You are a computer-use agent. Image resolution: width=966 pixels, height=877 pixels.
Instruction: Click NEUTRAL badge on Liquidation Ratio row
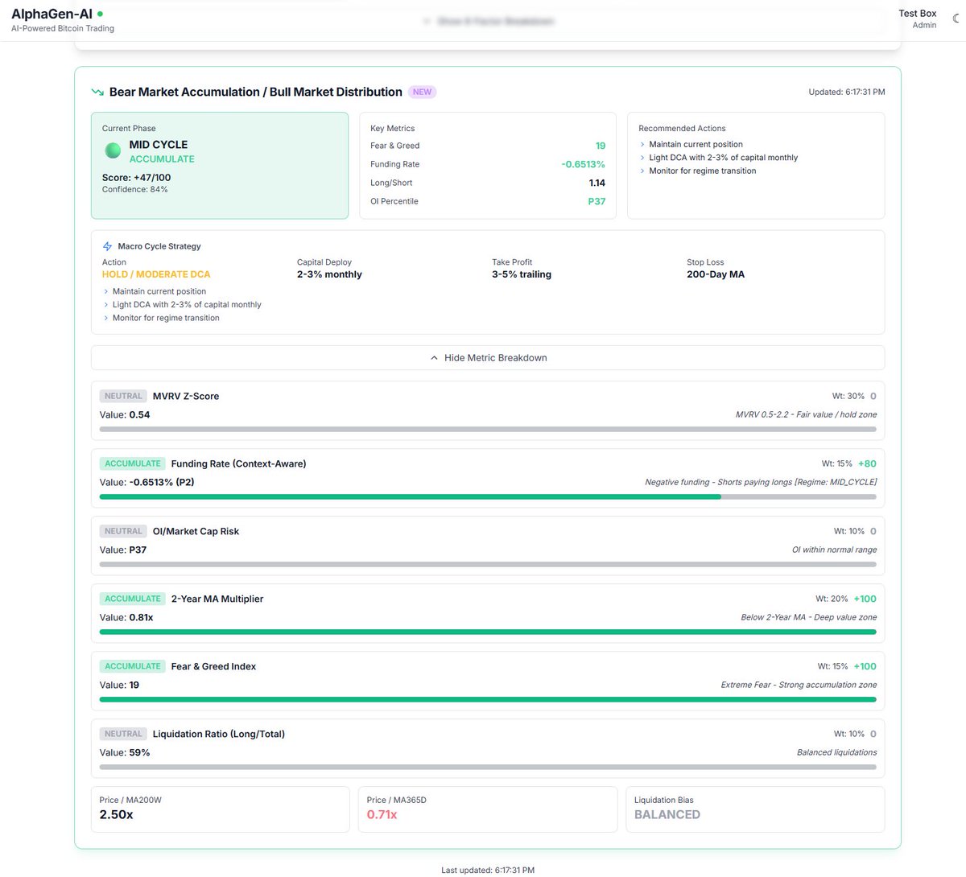pyautogui.click(x=123, y=734)
